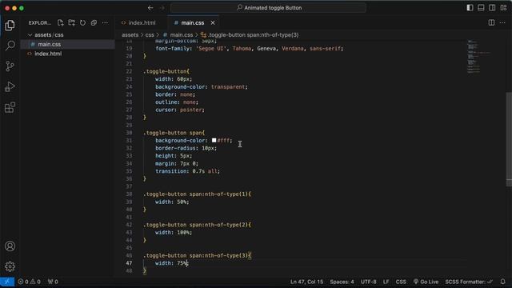Change the LF end-of-line setting

pos(386,282)
